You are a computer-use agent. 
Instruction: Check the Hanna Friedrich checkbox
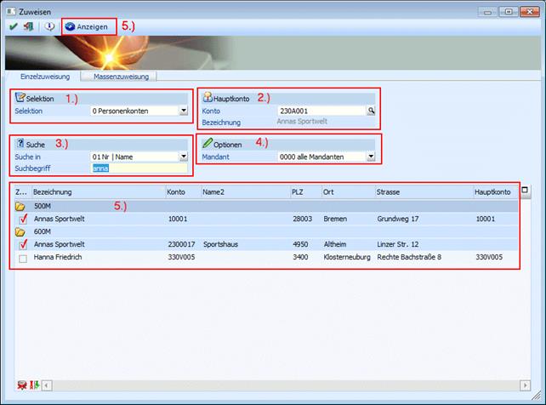coord(23,257)
